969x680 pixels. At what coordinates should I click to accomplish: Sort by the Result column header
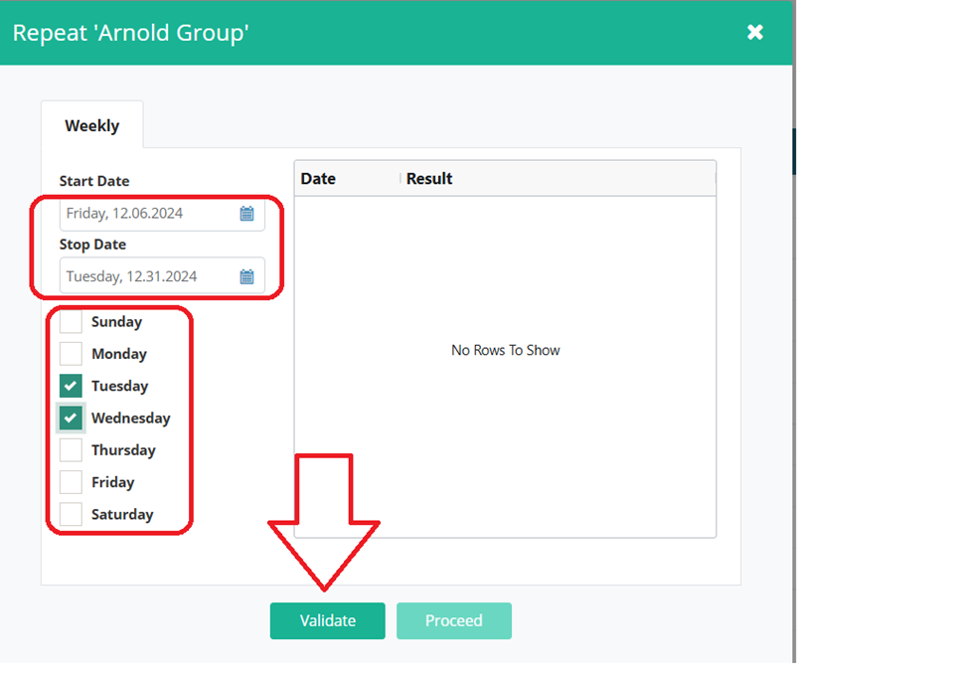click(x=429, y=179)
